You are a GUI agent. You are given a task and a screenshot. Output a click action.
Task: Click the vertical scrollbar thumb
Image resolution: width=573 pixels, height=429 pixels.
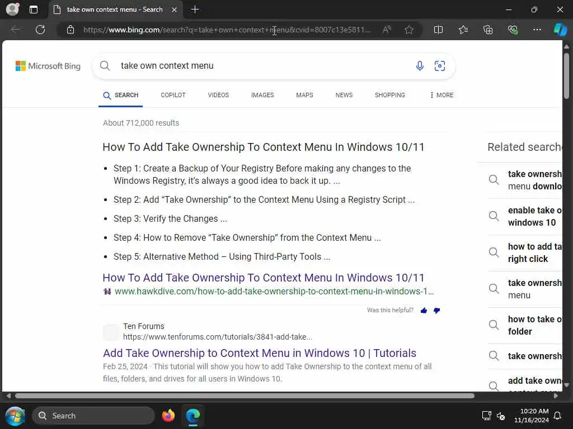tap(566, 76)
